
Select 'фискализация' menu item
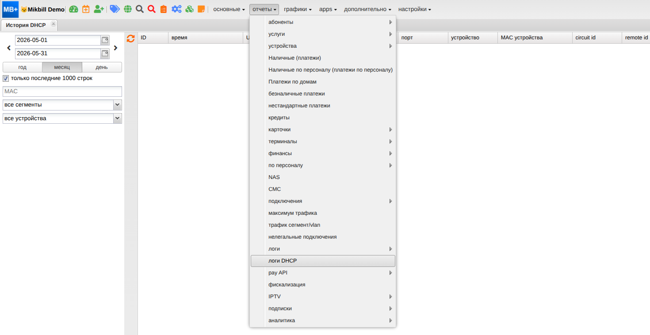point(323,285)
